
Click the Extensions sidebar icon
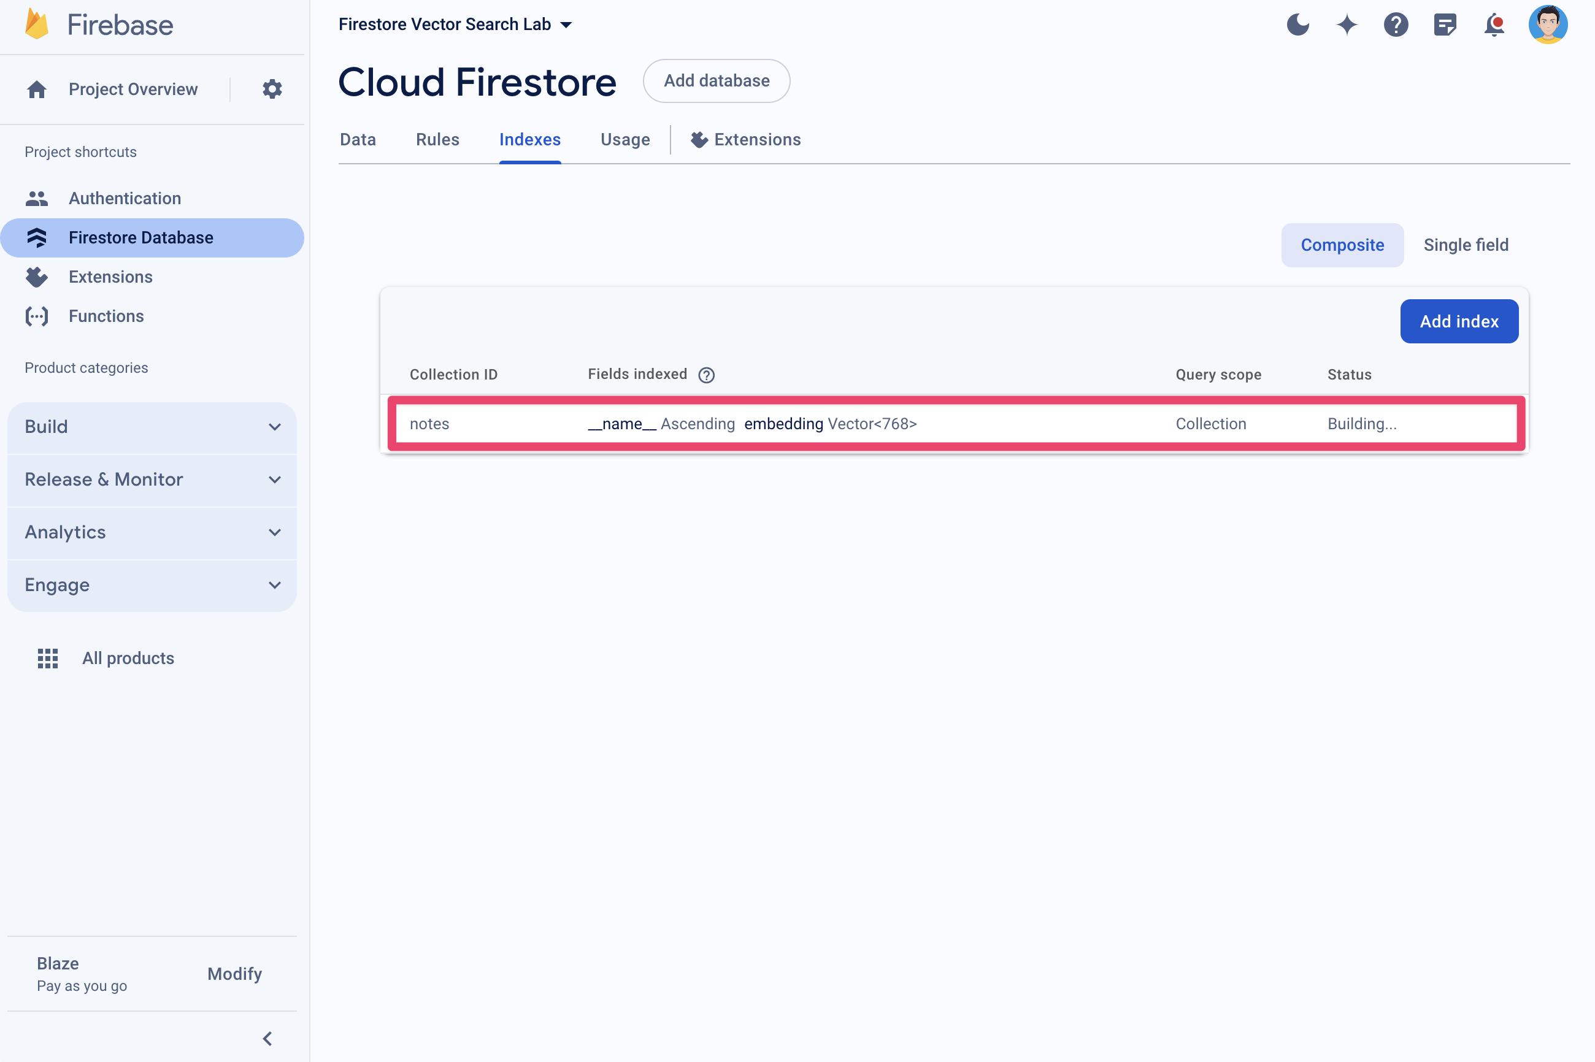[x=36, y=276]
